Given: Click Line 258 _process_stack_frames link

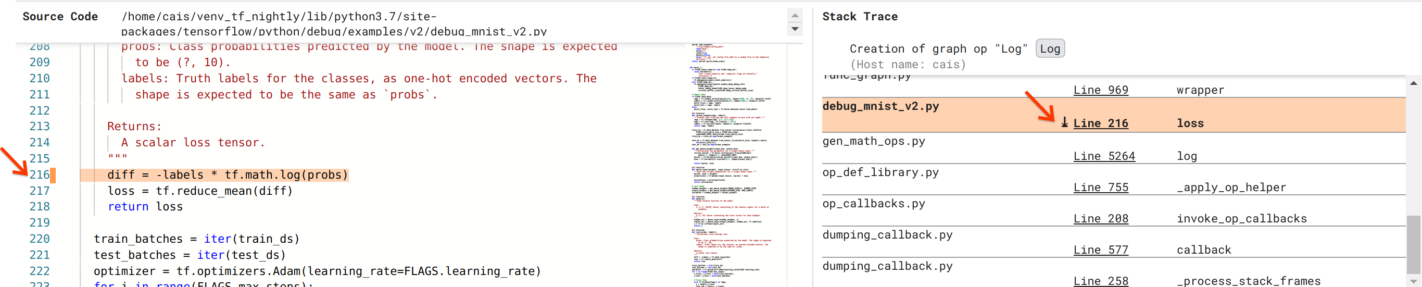Looking at the screenshot, I should point(1100,281).
